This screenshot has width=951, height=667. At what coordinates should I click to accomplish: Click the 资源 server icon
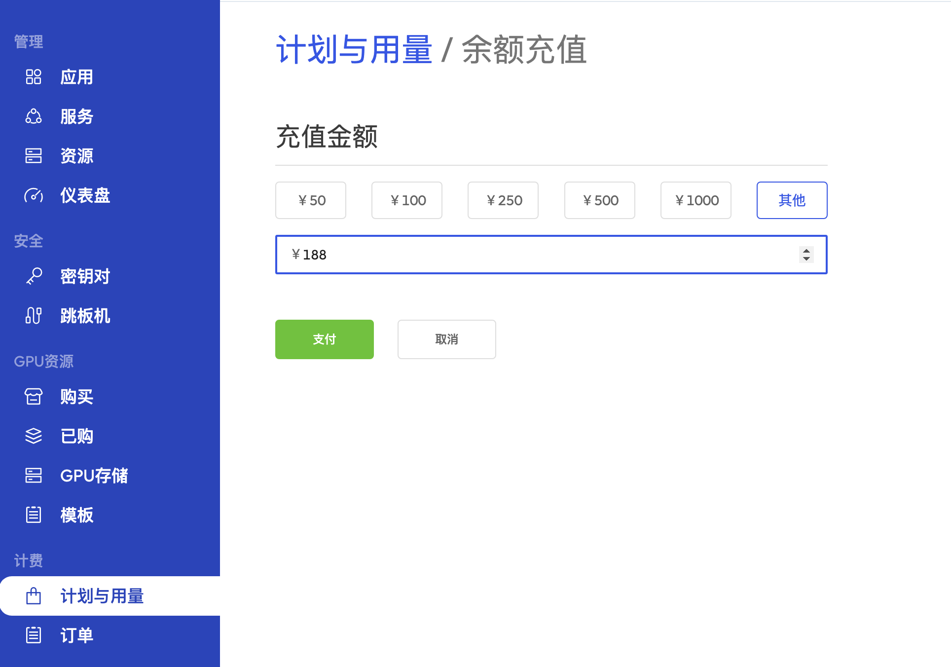tap(34, 156)
